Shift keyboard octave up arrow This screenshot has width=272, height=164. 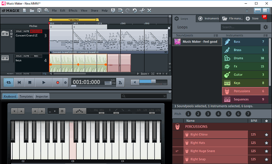coord(21,111)
